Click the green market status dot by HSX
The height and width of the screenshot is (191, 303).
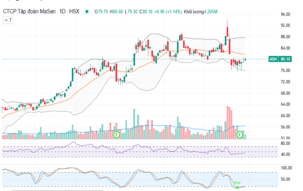(87, 12)
